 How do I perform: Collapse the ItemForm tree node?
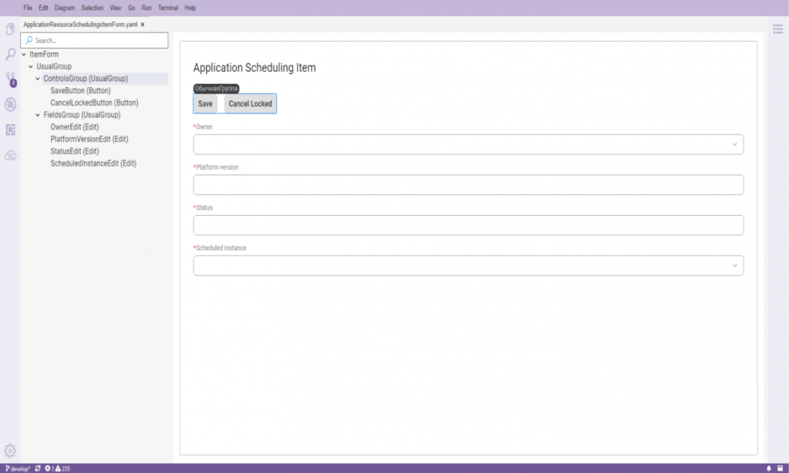tap(24, 55)
